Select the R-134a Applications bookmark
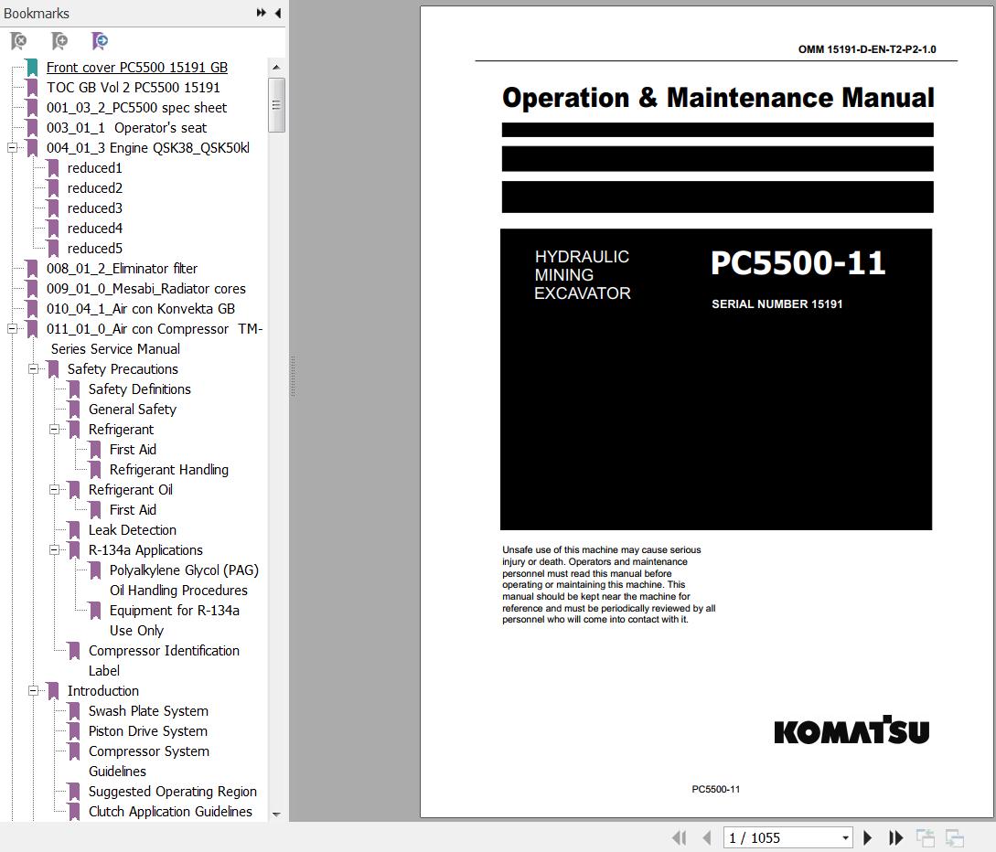The height and width of the screenshot is (852, 996). (145, 549)
